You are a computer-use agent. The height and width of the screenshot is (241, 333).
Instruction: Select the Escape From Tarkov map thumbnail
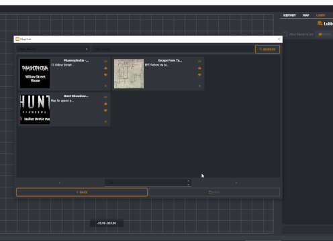click(x=129, y=74)
